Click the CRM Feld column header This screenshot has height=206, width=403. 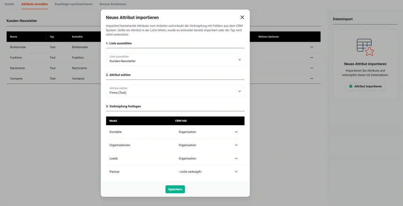[181, 121]
